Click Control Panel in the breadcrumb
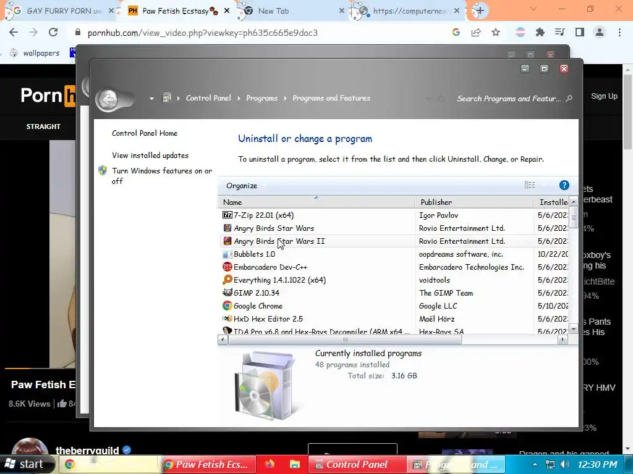Screen dimensions: 633x474 (208, 98)
